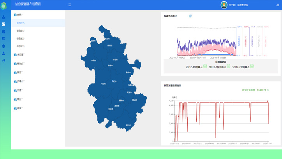Select station 合肥站43 in the list
This screenshot has height=159, width=282.
click(x=21, y=31)
